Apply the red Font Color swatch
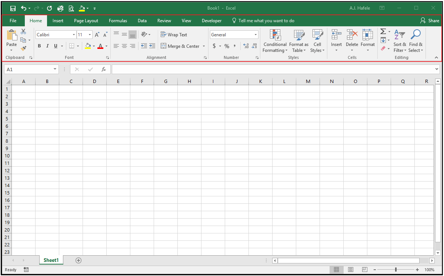Viewport: 444px width, 276px height. (x=100, y=46)
